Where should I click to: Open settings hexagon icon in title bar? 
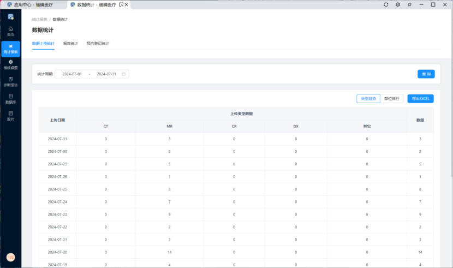click(x=398, y=4)
